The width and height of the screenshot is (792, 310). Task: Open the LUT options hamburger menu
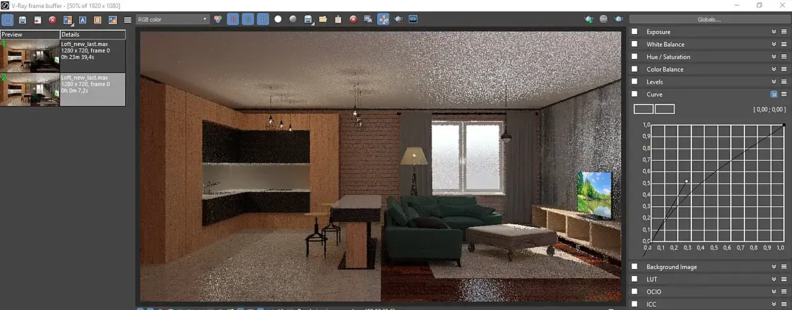pos(785,279)
